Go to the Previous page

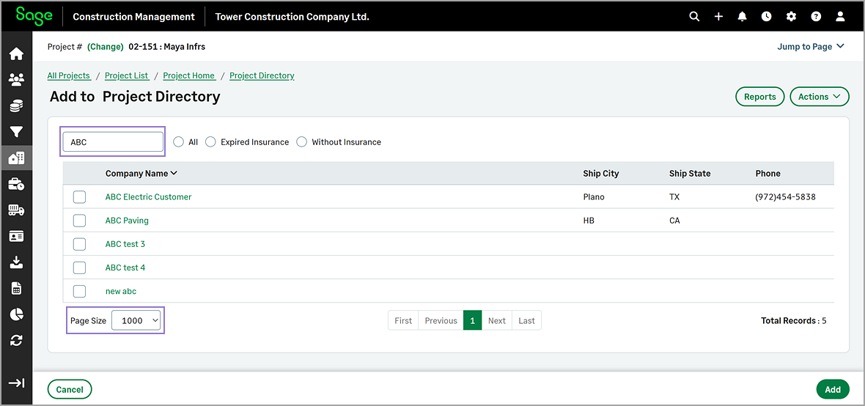tap(441, 320)
